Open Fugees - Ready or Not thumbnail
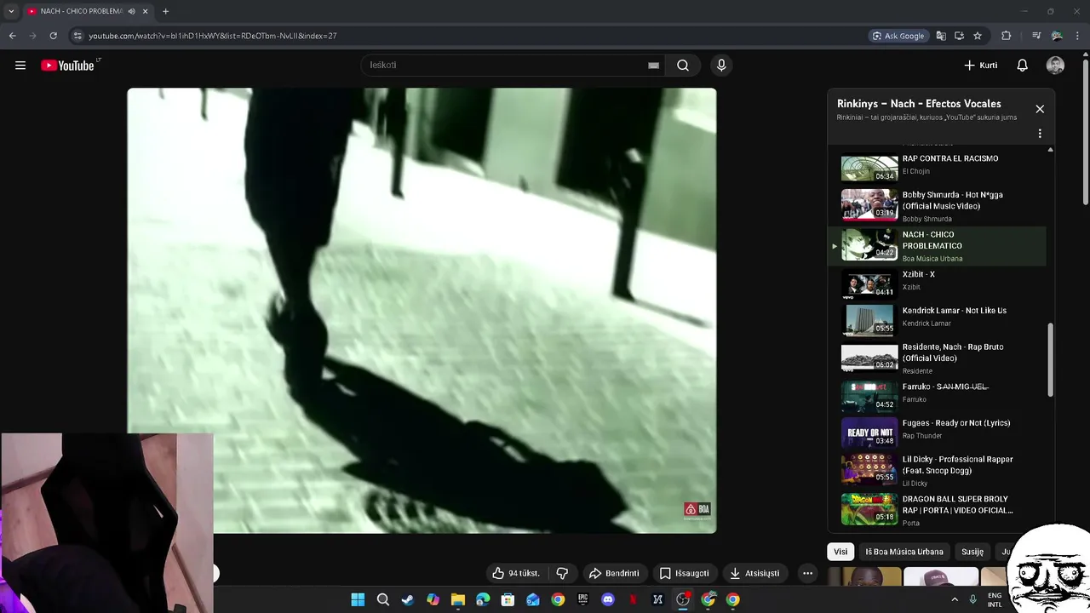Screen dimensions: 1090x613 [x=869, y=431]
